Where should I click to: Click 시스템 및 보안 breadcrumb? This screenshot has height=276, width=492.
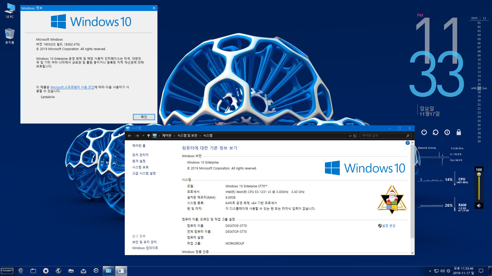pyautogui.click(x=187, y=135)
